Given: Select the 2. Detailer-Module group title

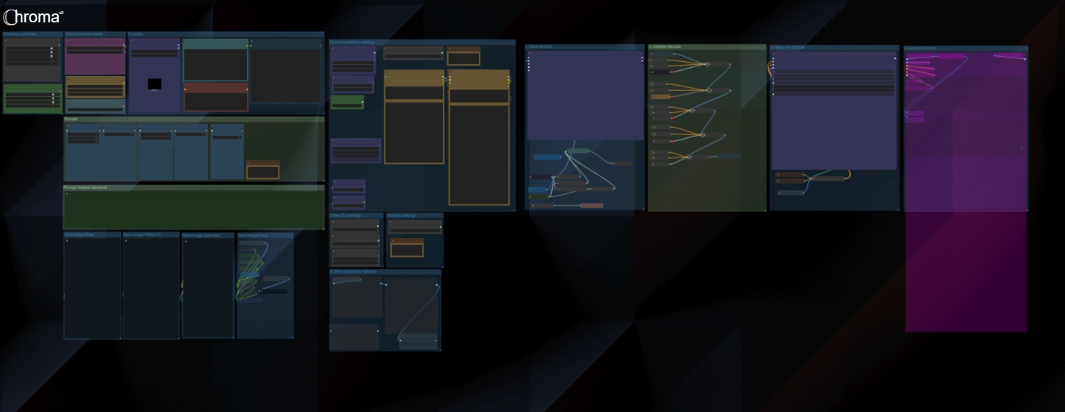Looking at the screenshot, I should tap(665, 47).
